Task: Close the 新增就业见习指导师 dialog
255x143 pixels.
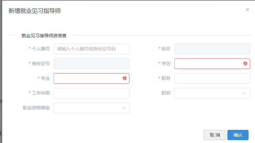Action: (x=248, y=10)
